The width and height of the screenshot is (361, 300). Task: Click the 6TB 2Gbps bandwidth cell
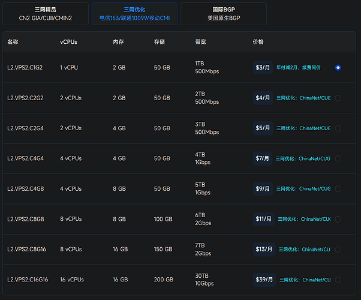[x=203, y=219]
